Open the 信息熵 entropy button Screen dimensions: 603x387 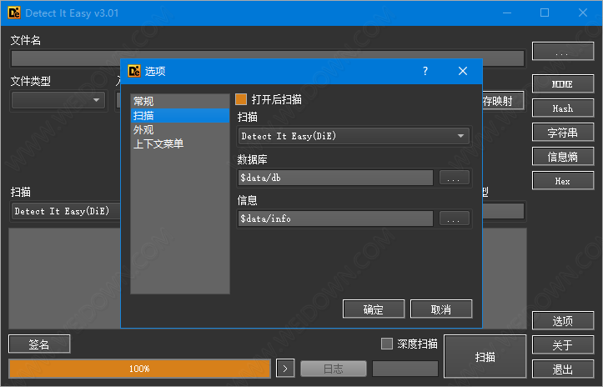tap(563, 157)
